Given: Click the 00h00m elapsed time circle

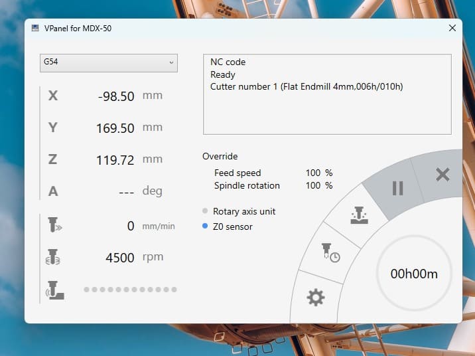Looking at the screenshot, I should (414, 273).
